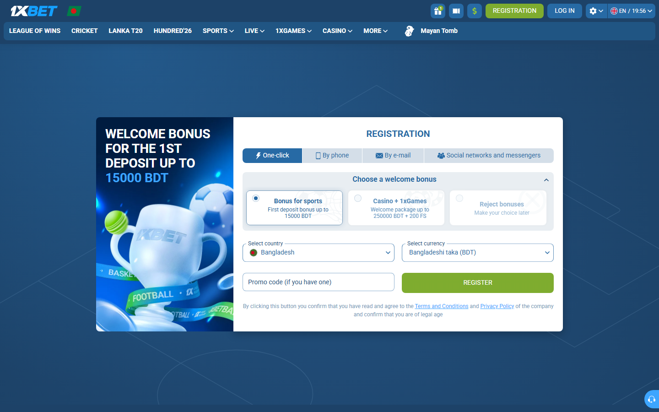The width and height of the screenshot is (659, 412).
Task: Expand the MORE menu
Action: 375,31
